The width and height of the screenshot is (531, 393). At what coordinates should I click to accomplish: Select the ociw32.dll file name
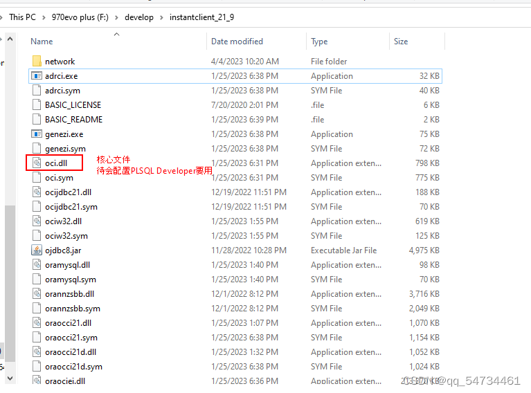[x=63, y=221]
